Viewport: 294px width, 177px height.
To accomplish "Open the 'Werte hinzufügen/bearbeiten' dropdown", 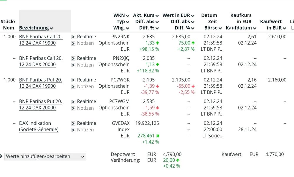I will point(45,157).
